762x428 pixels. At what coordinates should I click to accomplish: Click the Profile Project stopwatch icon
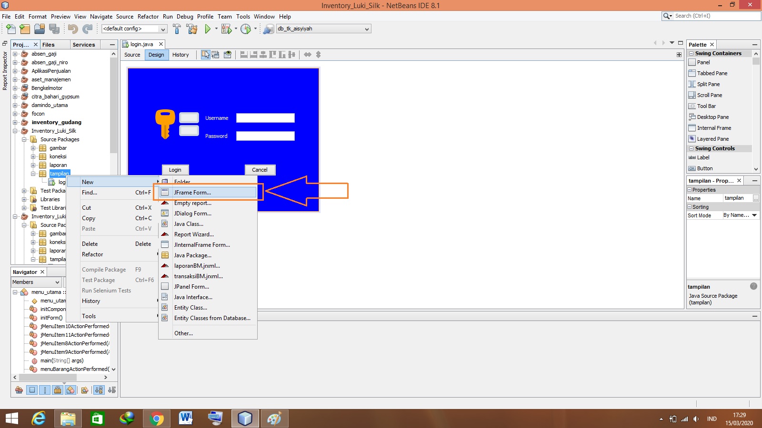[246, 29]
